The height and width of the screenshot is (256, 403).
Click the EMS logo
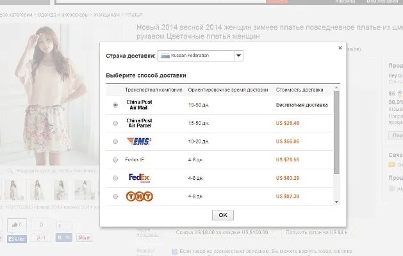[139, 141]
